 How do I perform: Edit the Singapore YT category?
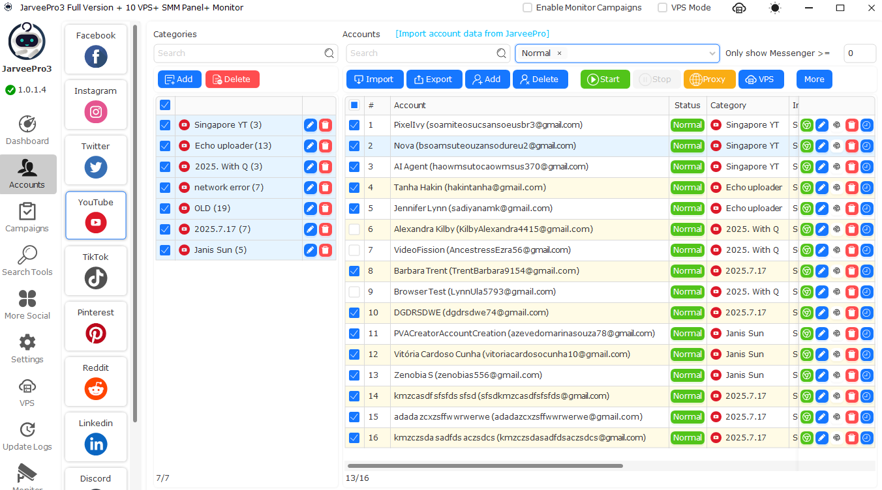point(311,125)
